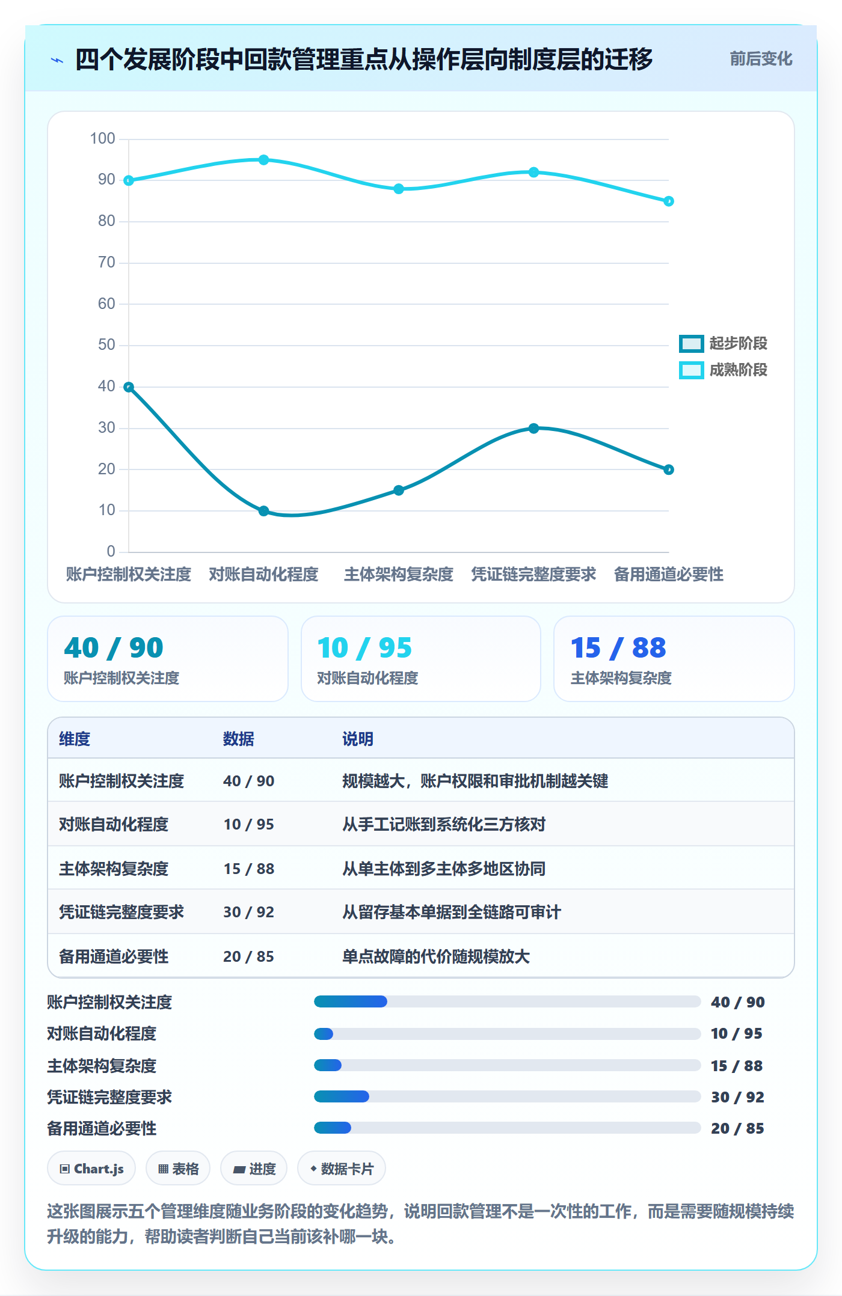
Task: Click the 100 y-axis tick label
Action: (102, 138)
